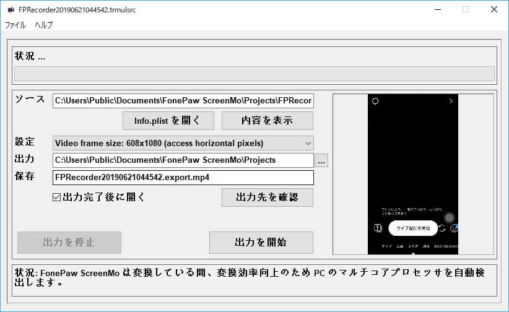The image size is (509, 312).
Task: Click the disabled 出力を停止 button
Action: (69, 243)
